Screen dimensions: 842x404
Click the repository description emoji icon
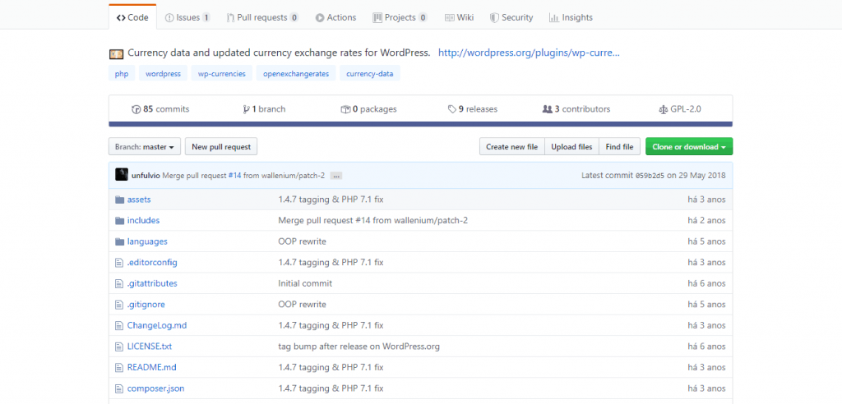[116, 53]
